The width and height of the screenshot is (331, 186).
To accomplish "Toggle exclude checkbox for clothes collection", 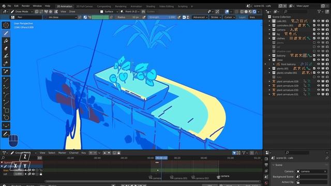I will tap(314, 38).
